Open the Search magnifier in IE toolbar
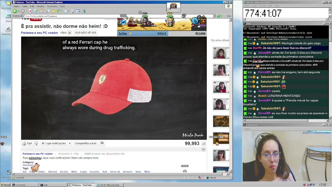332x187 pixels. coord(48,11)
